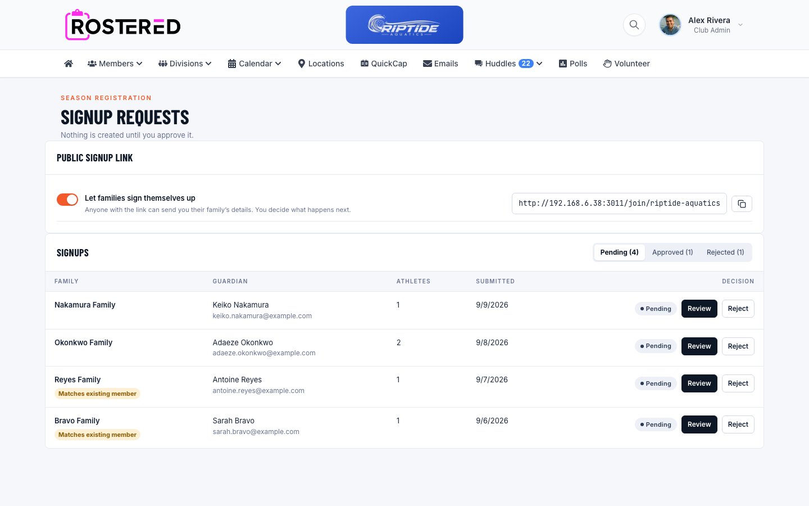Reject the Bravo Family signup

738,424
